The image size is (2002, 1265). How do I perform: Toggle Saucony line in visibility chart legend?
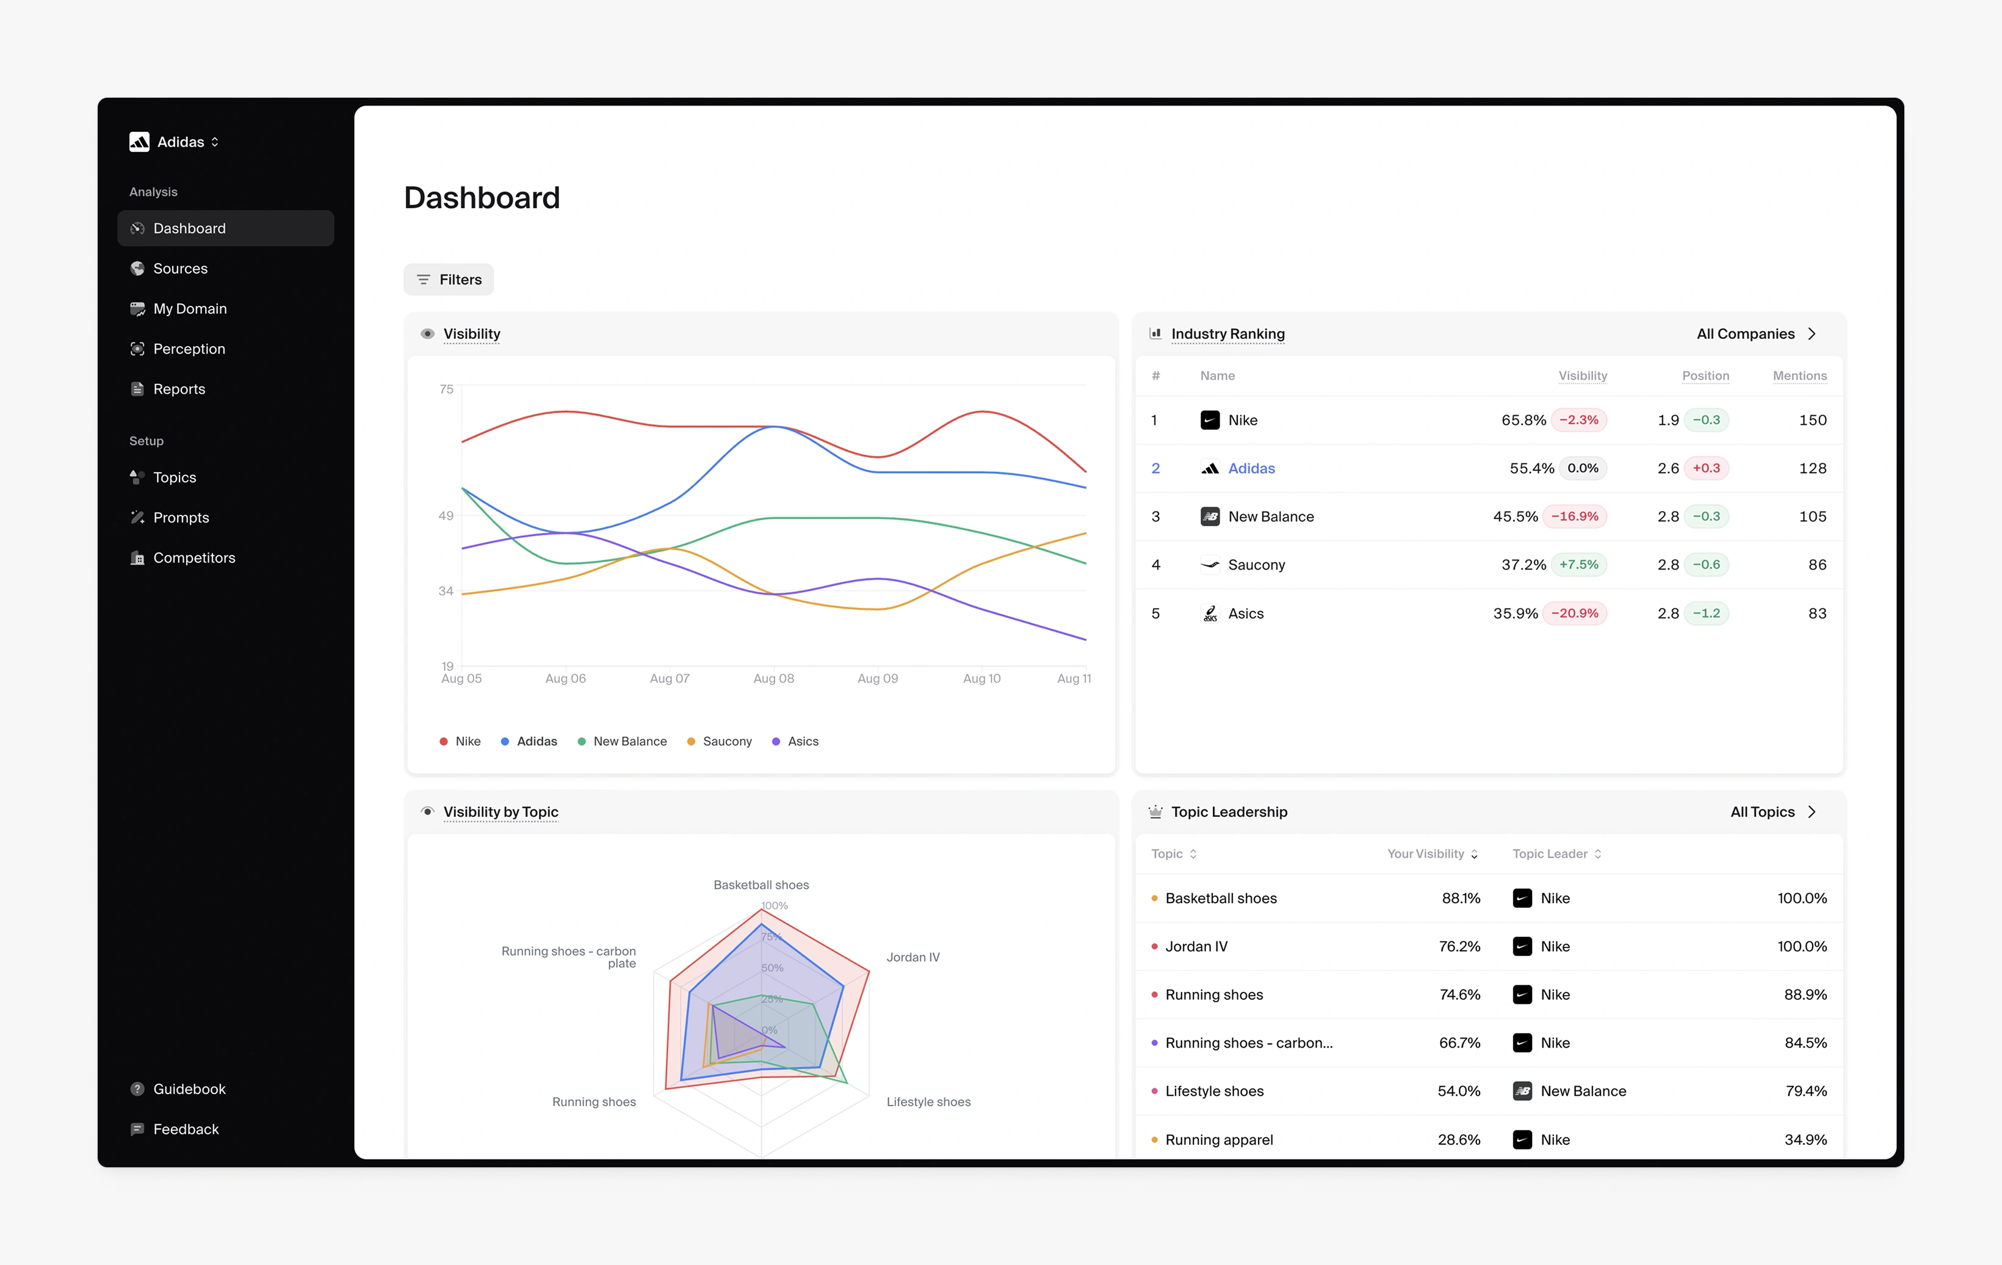point(719,741)
